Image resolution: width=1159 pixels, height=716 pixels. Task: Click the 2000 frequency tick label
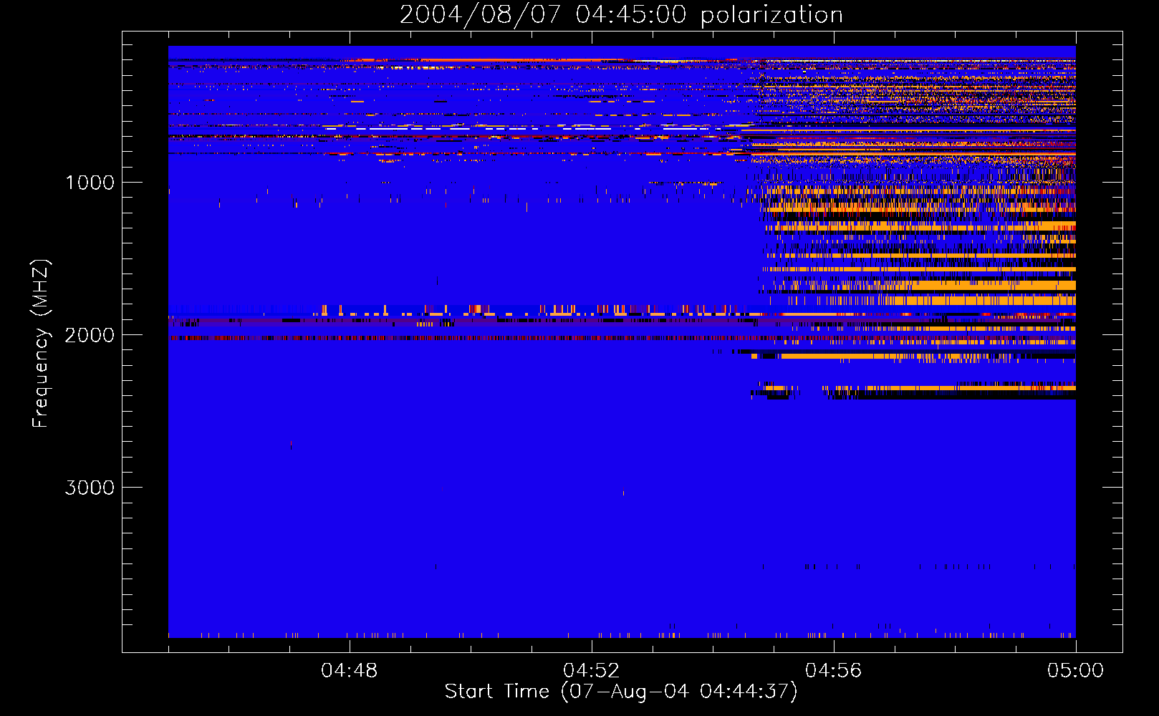point(90,335)
